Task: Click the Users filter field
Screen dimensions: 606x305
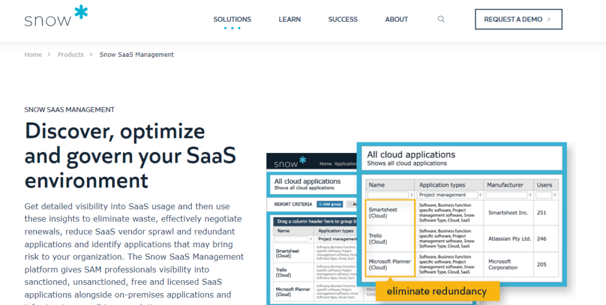Action: (x=544, y=195)
